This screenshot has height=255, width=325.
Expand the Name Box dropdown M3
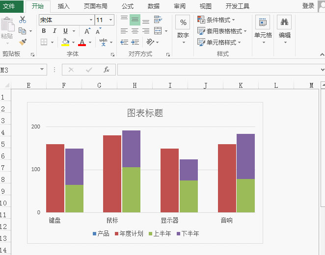click(42, 69)
